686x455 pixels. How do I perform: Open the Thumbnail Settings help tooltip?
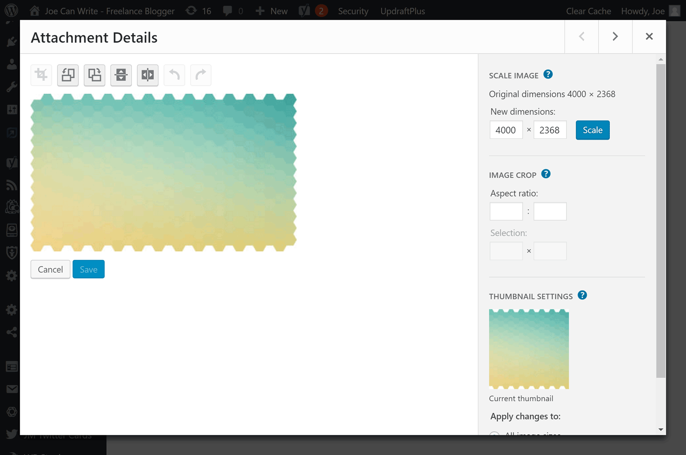pos(582,295)
